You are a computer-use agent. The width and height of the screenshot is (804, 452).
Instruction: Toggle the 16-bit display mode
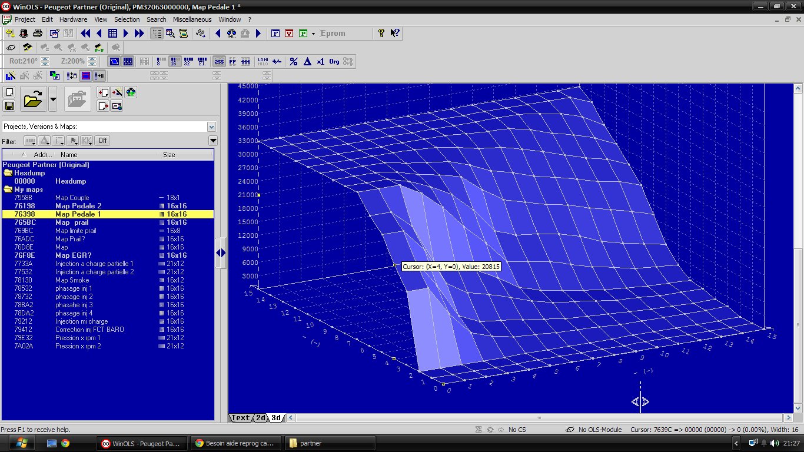click(x=175, y=61)
